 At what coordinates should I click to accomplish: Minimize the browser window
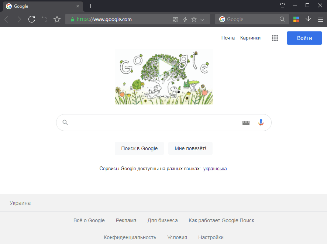(x=295, y=6)
